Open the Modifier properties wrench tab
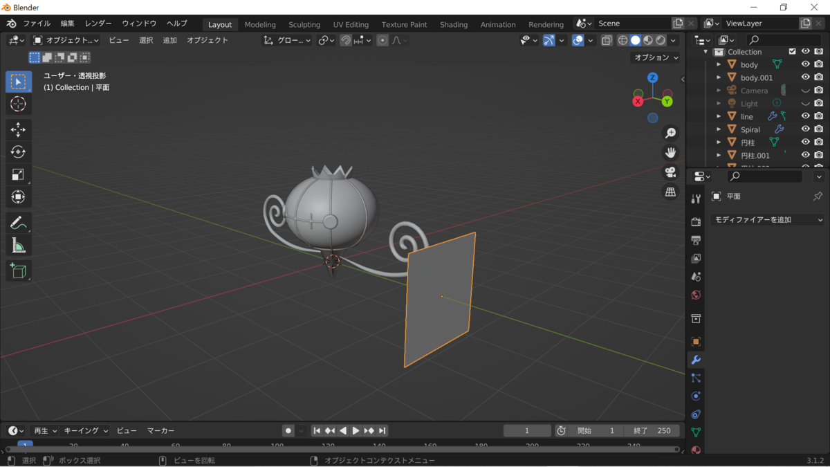The width and height of the screenshot is (830, 467). point(696,360)
